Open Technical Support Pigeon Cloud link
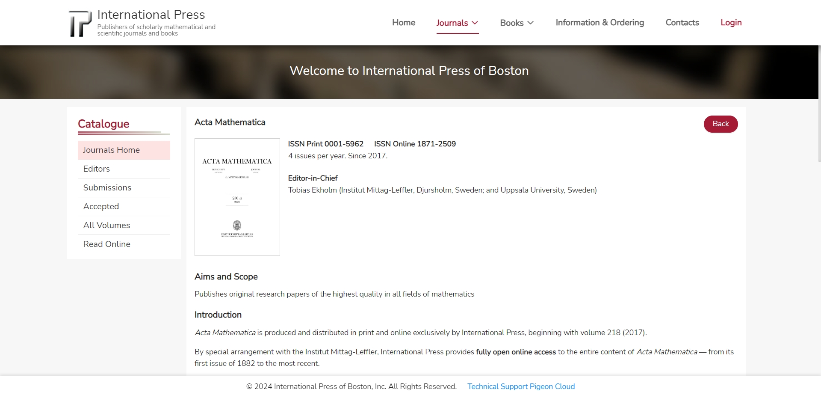 (521, 386)
